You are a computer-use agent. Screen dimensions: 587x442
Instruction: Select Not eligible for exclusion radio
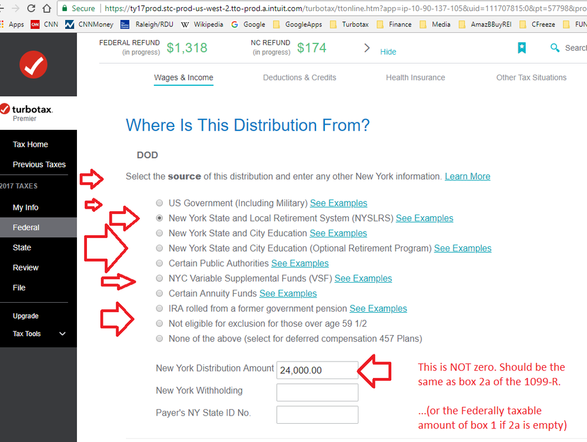pyautogui.click(x=159, y=323)
